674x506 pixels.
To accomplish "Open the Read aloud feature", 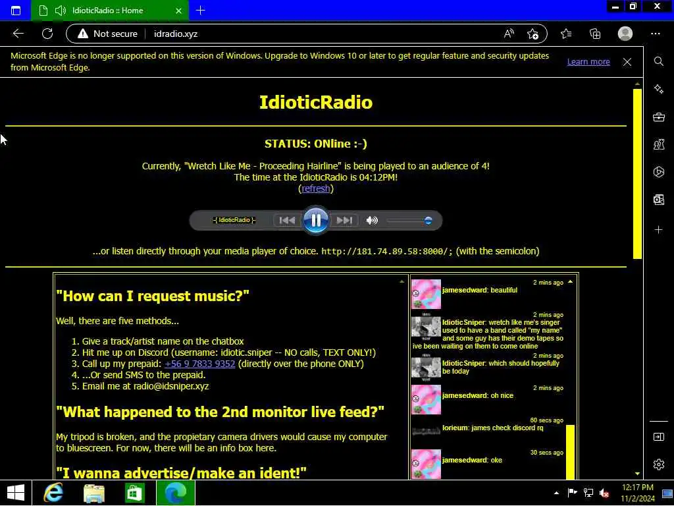I will click(x=509, y=34).
